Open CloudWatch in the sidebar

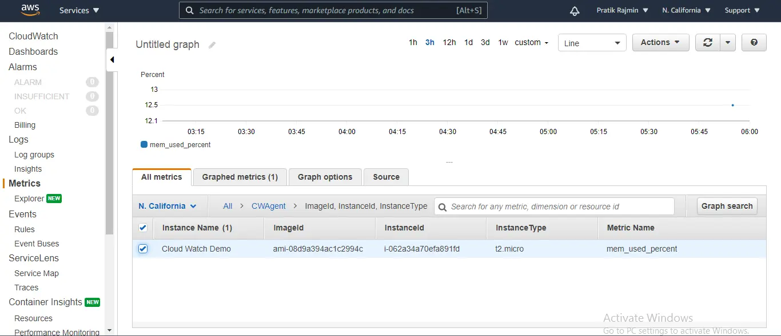coord(33,36)
